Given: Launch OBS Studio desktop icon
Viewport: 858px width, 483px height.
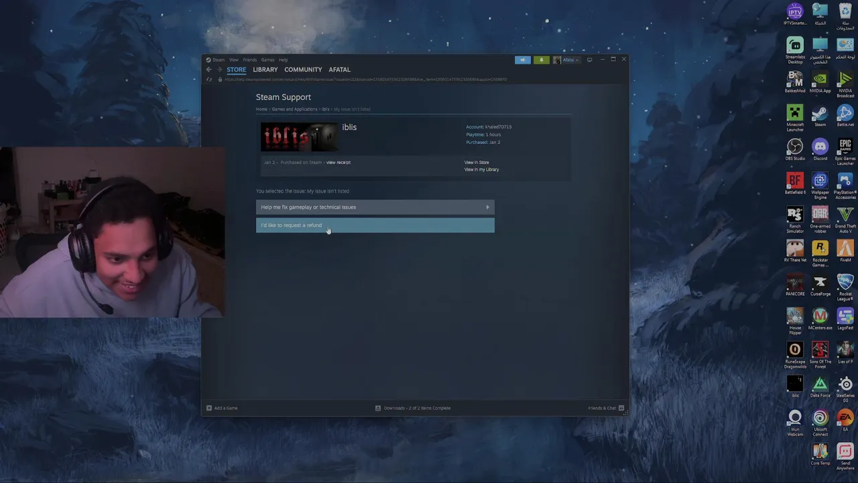Looking at the screenshot, I should (795, 150).
